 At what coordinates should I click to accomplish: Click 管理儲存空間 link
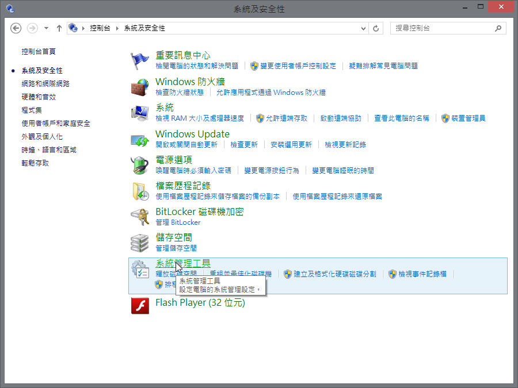(x=176, y=248)
